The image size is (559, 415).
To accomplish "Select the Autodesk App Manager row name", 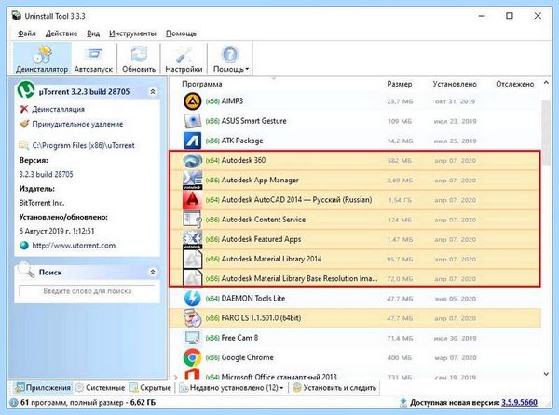I will click(x=260, y=181).
